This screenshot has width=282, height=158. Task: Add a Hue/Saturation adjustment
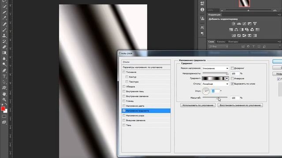point(231,29)
